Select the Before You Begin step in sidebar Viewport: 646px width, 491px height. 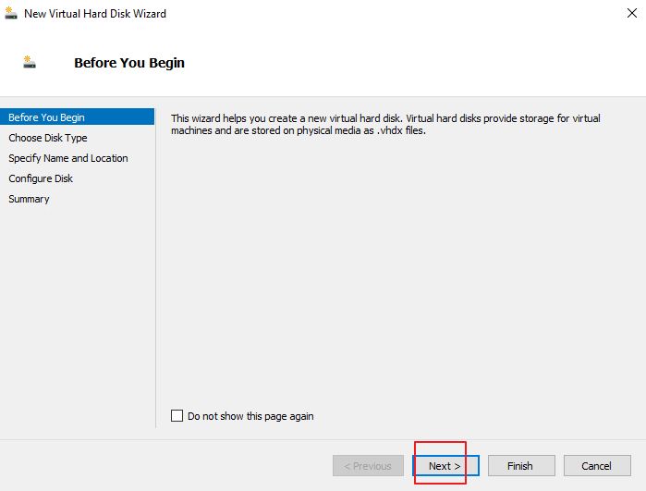46,117
